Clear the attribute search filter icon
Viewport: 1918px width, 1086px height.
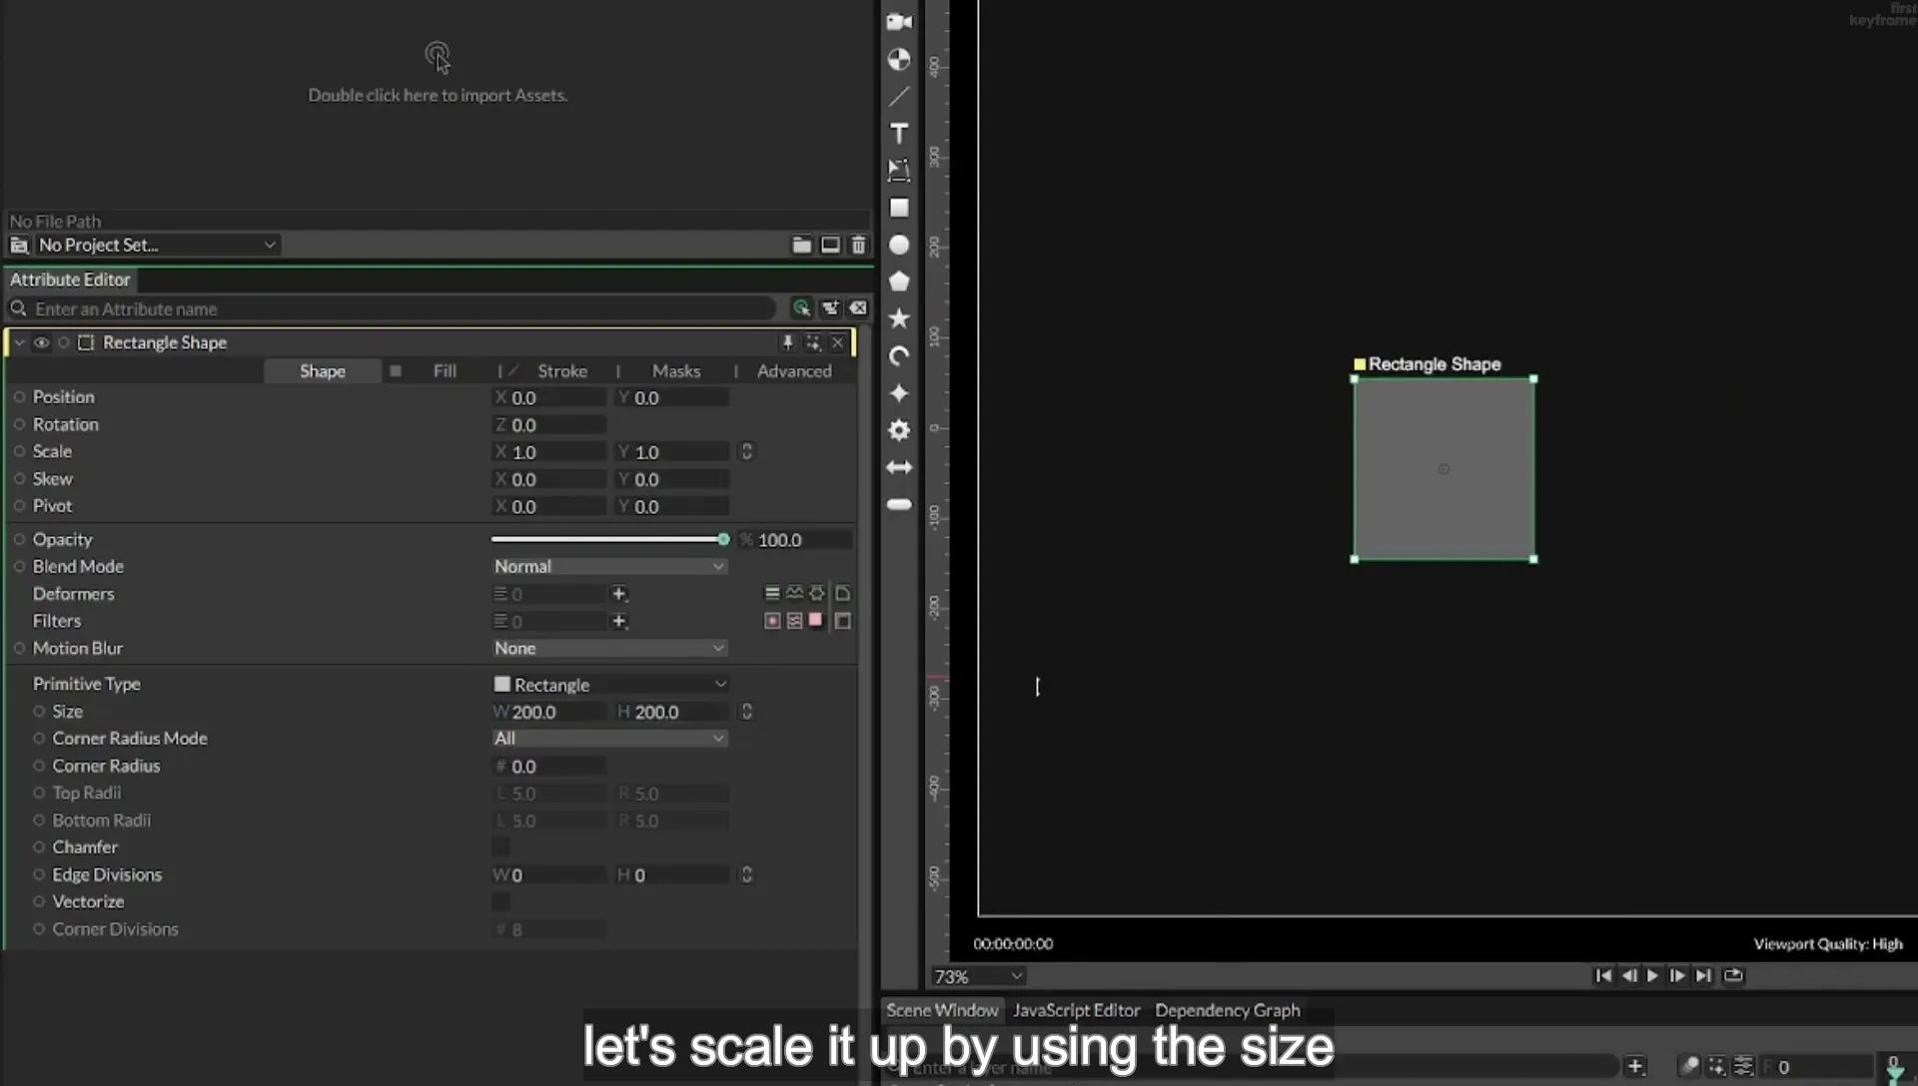tap(858, 308)
